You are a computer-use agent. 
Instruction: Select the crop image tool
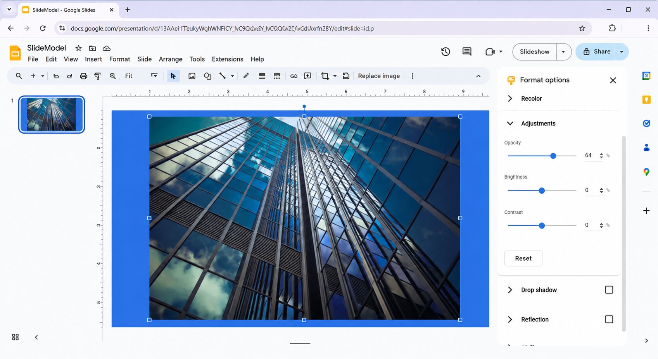click(325, 76)
